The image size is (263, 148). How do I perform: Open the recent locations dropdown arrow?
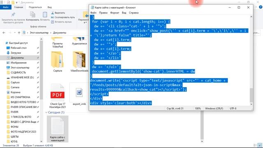click(x=15, y=33)
